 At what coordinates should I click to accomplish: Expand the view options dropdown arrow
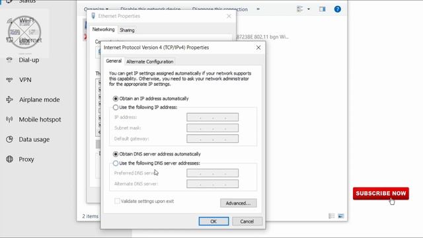pos(309,9)
